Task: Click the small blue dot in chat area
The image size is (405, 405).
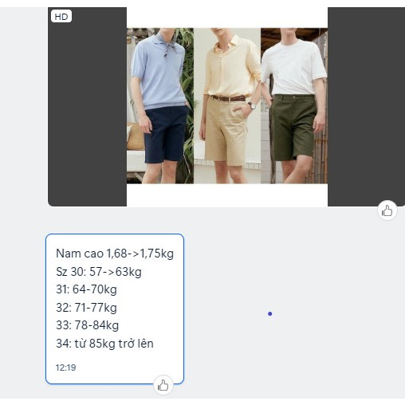Action: [270, 314]
